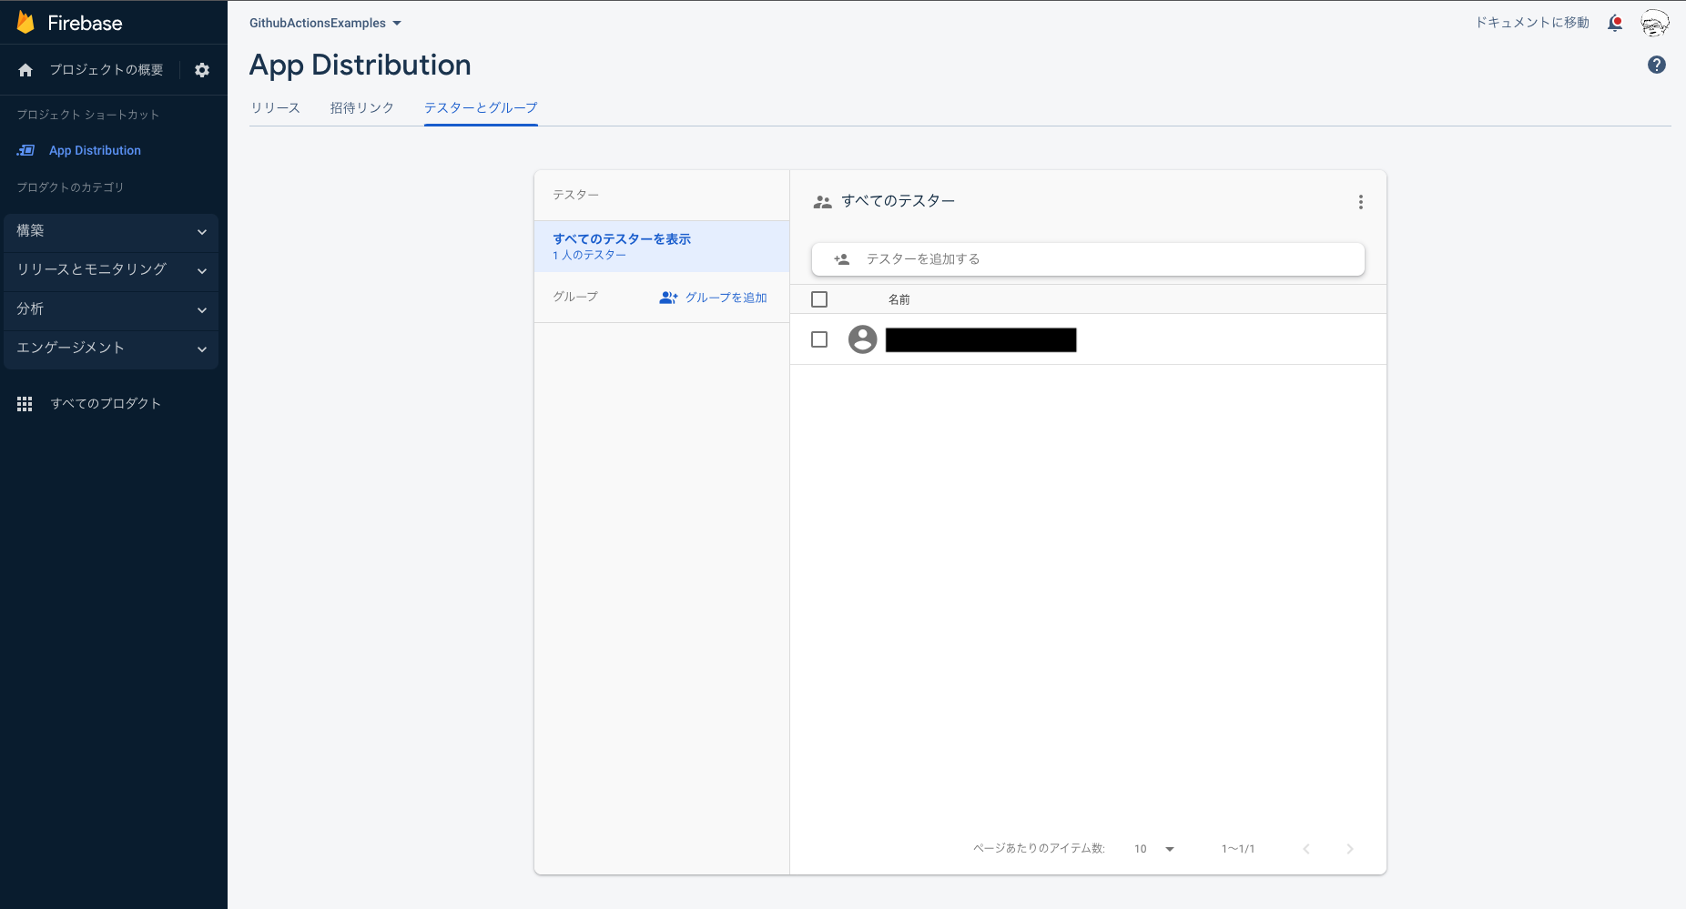Open the GithubActionsExamples project dropdown
1686x909 pixels.
click(324, 24)
